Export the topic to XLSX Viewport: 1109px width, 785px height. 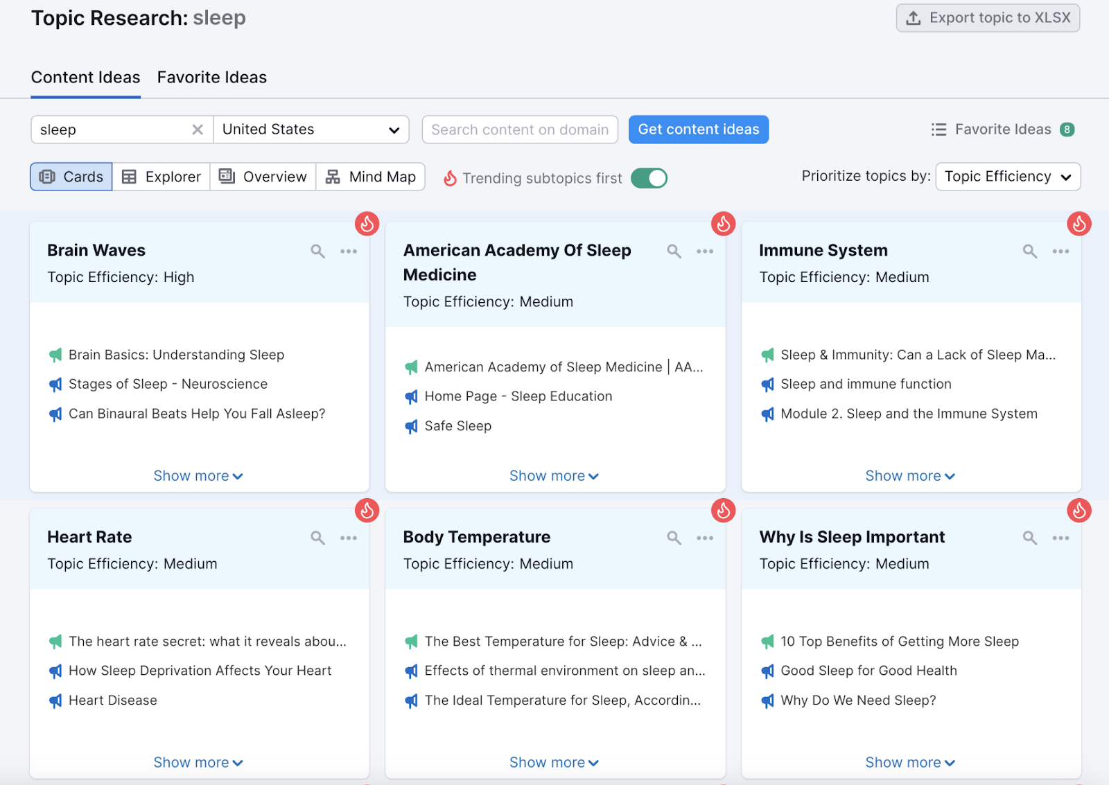click(987, 17)
